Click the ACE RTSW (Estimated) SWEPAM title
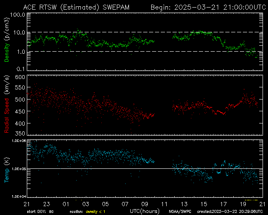This screenshot has width=268, height=215. (x=76, y=8)
